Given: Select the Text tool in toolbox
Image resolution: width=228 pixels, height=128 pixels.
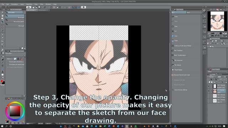Looking at the screenshot, I should coord(2,72).
